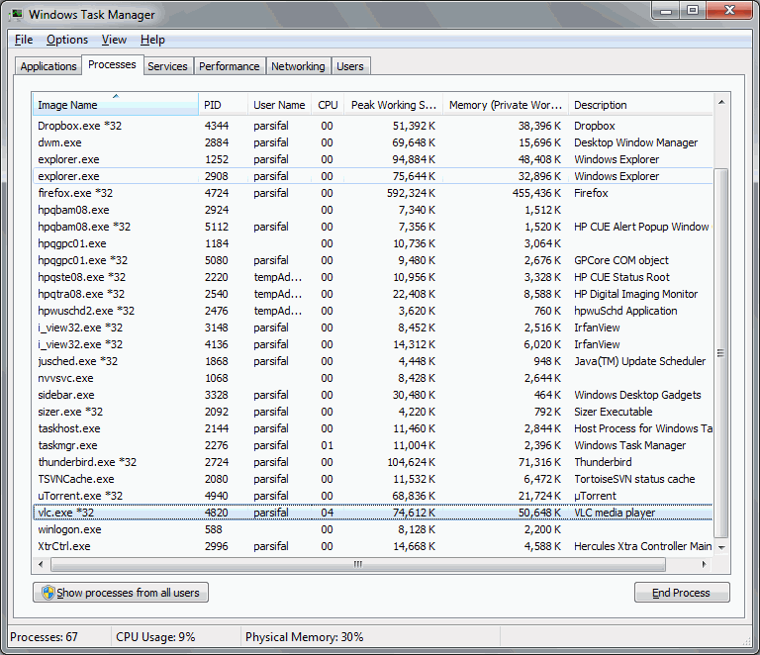760x655 pixels.
Task: Click the 592,324 K peak working set value
Action: click(411, 193)
